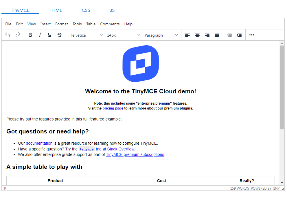The width and height of the screenshot is (287, 200).
Task: Open the documentation link
Action: 39,143
